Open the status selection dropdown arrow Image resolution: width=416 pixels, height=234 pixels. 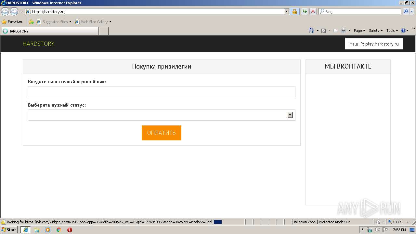tap(290, 115)
